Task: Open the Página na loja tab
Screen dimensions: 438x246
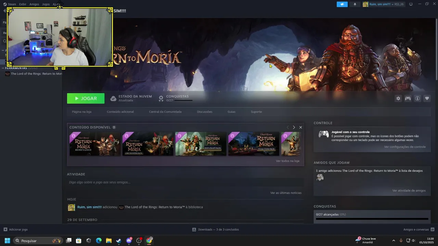Action: (x=81, y=112)
